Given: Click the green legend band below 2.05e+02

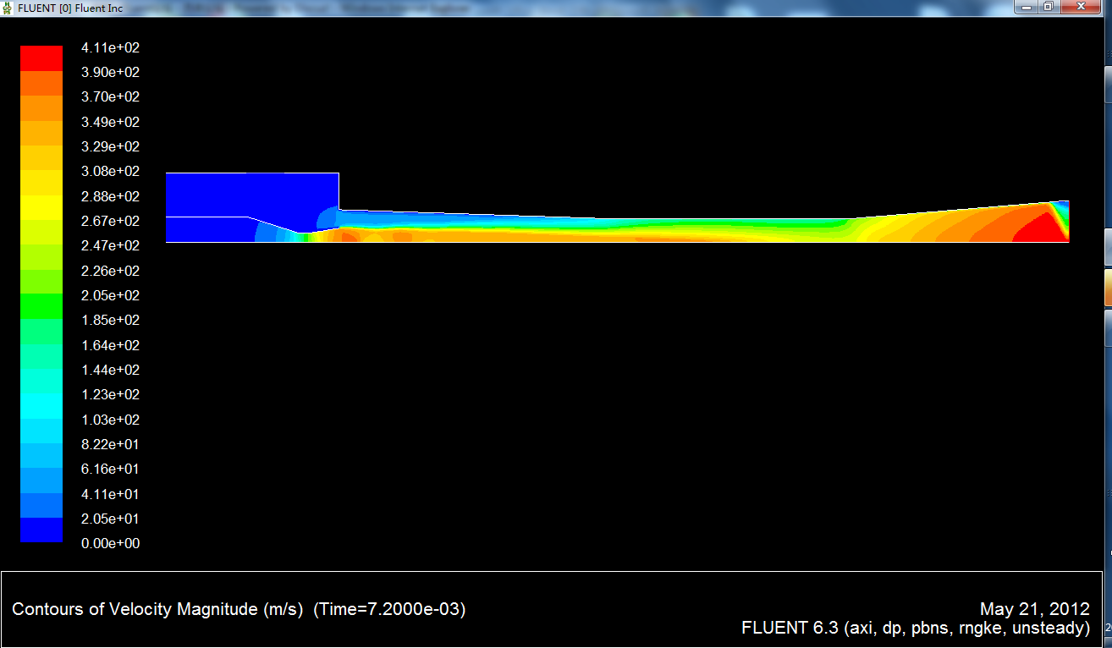Looking at the screenshot, I should 41,307.
